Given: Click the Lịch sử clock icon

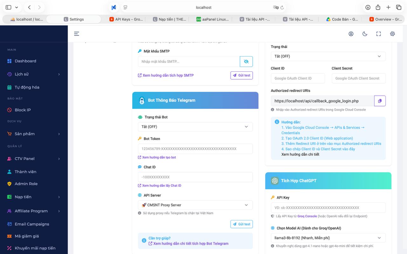Looking at the screenshot, I should point(9,74).
